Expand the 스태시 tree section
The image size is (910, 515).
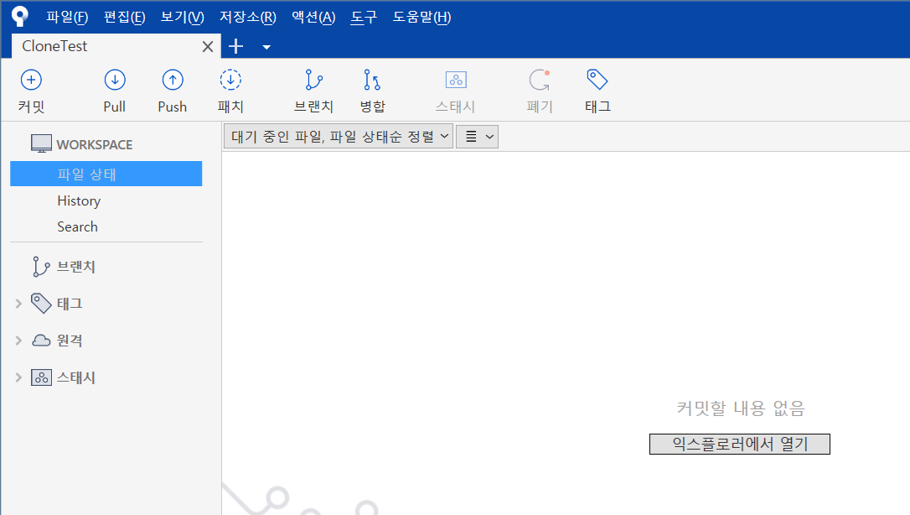(18, 377)
